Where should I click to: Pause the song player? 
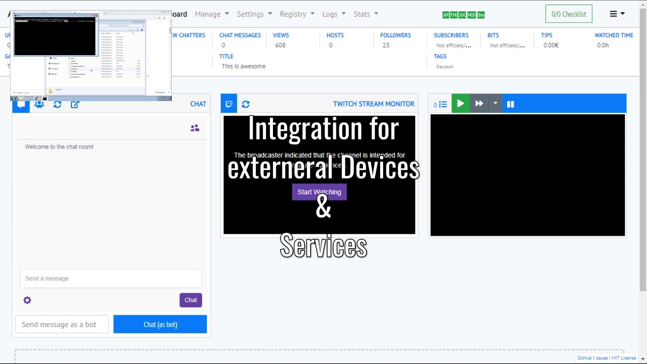click(x=511, y=104)
